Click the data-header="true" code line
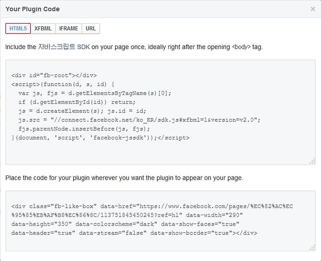 (x=134, y=233)
